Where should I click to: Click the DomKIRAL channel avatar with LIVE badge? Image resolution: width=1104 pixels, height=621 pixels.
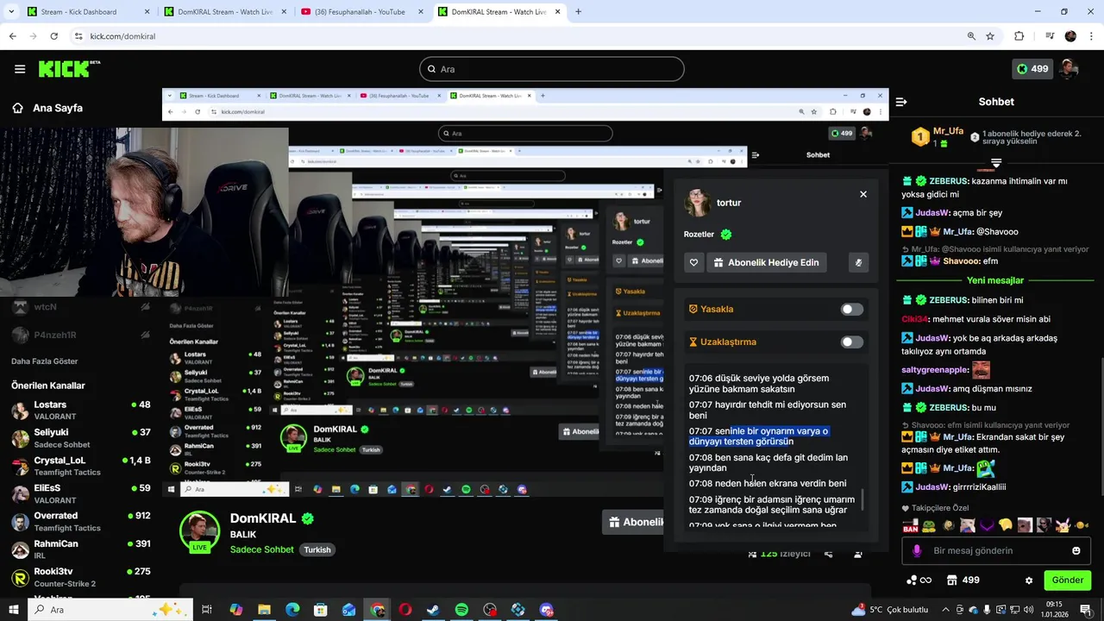point(199,530)
